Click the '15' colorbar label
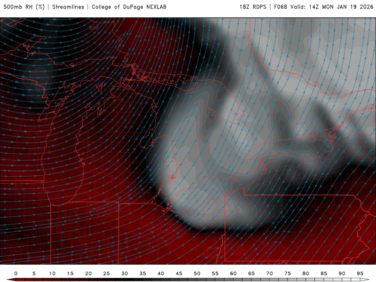This screenshot has width=376, height=282. pyautogui.click(x=70, y=274)
